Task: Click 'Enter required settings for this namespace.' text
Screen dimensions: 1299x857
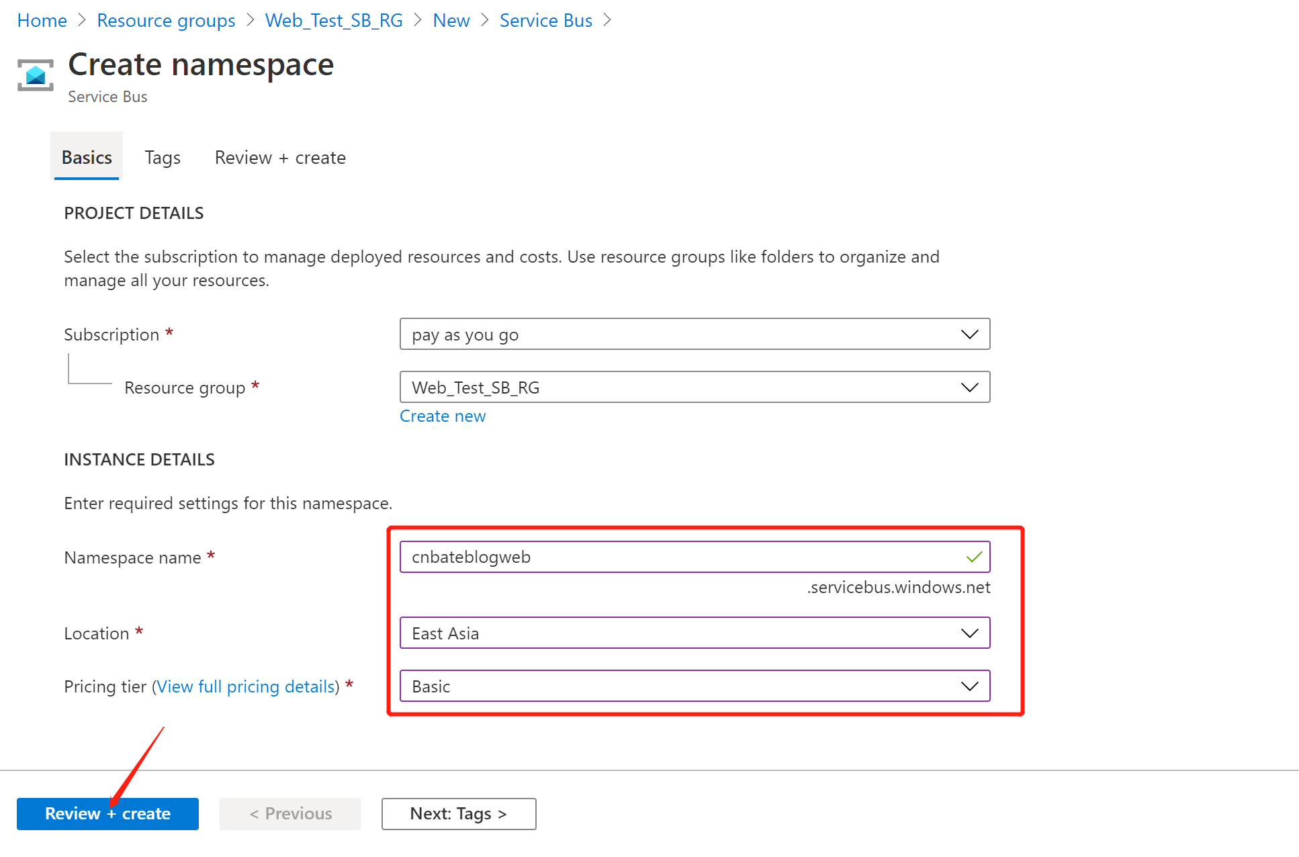Action: tap(228, 503)
